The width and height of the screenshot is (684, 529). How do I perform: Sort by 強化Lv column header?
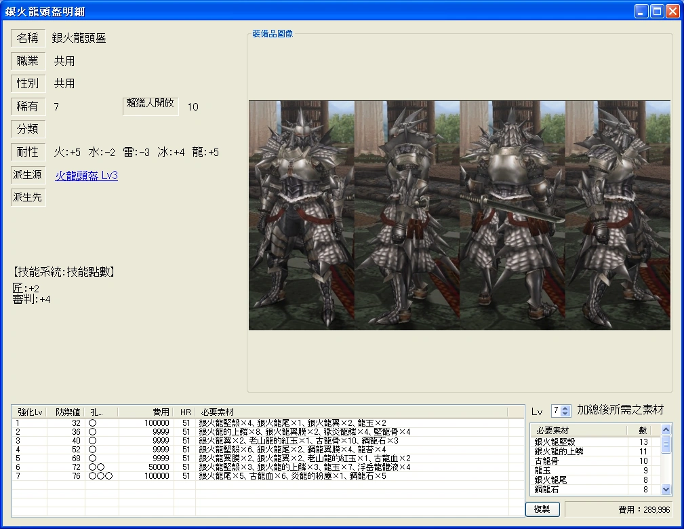(29, 412)
